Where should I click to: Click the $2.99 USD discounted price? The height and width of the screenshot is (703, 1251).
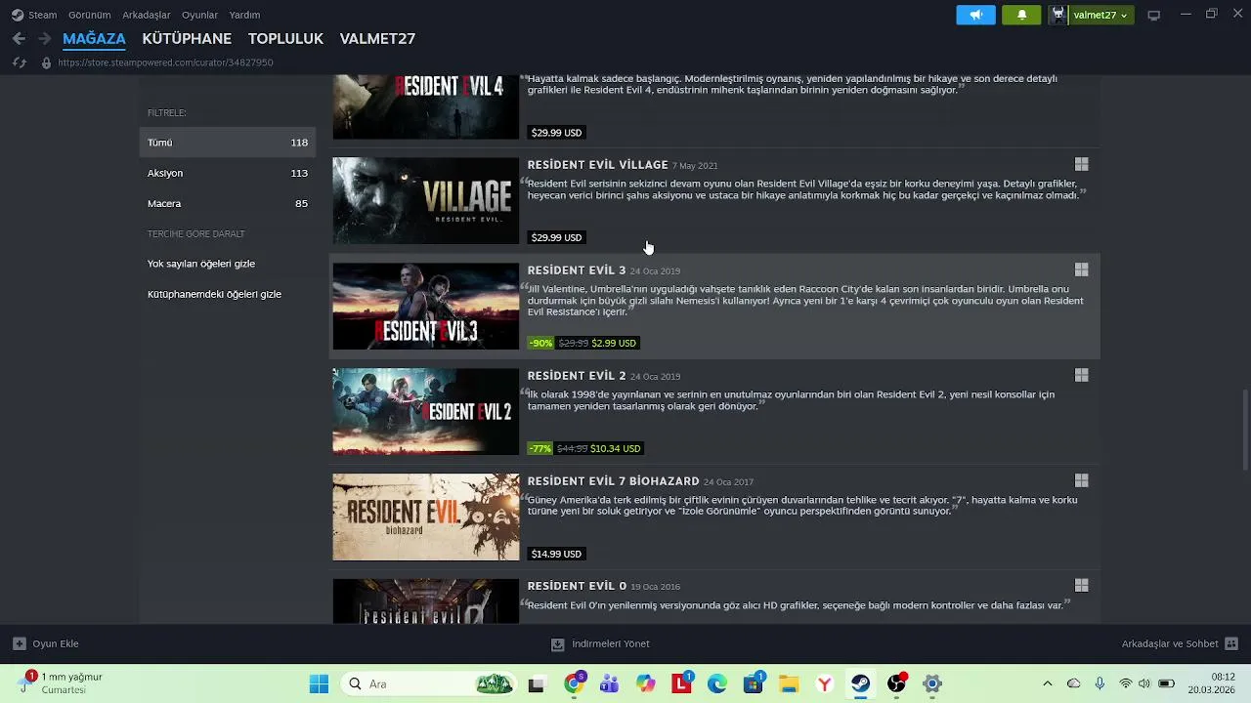click(614, 343)
